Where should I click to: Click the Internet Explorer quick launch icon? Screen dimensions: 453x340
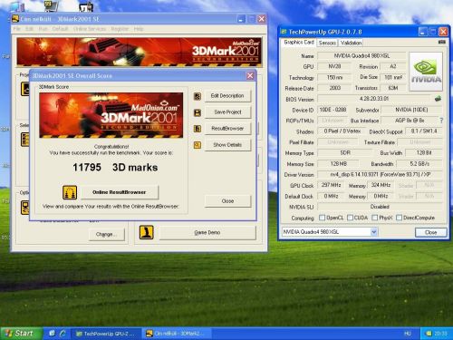(x=63, y=334)
